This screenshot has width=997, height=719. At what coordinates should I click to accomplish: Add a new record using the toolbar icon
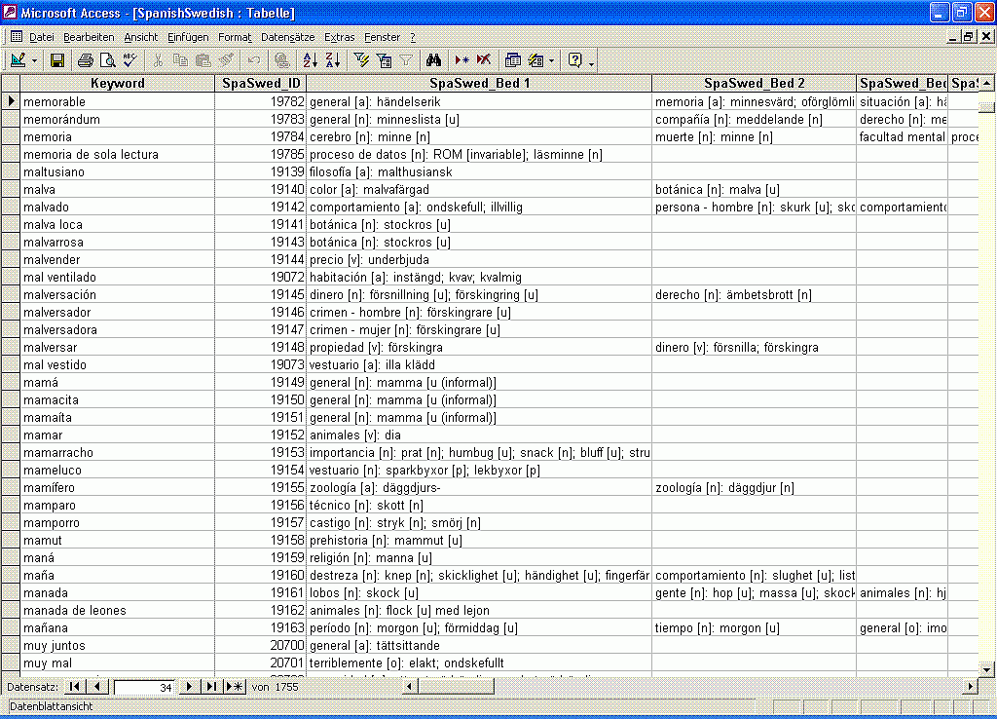pos(462,60)
